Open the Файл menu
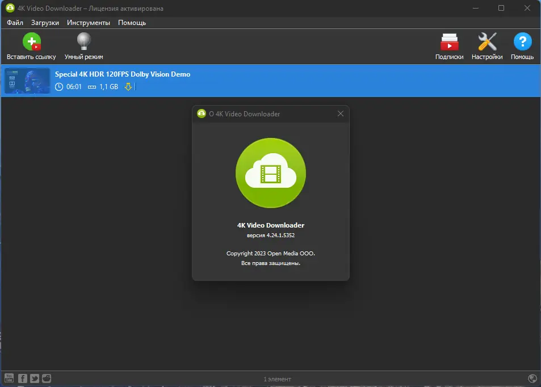 coord(14,23)
